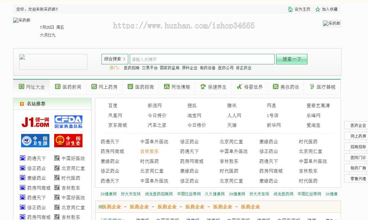Click the 采药郎 logo image at top left
This screenshot has width=368, height=220.
[22, 21]
